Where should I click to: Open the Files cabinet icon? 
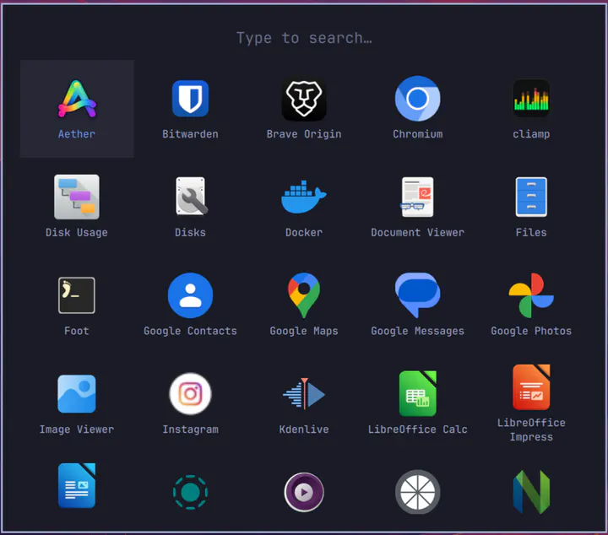click(531, 197)
